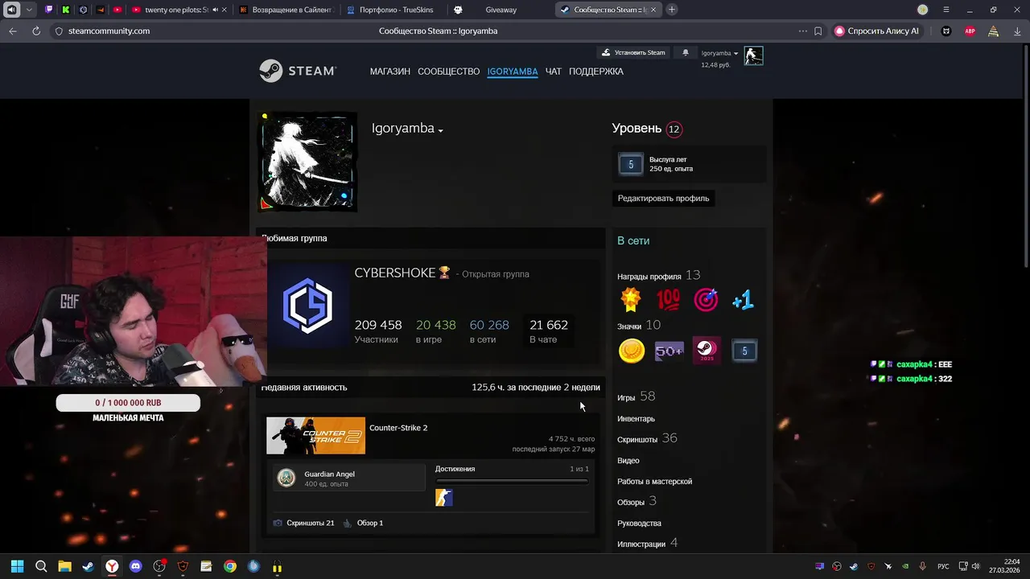Viewport: 1030px width, 579px height.
Task: Click the small avatar in Steam header
Action: [x=753, y=55]
